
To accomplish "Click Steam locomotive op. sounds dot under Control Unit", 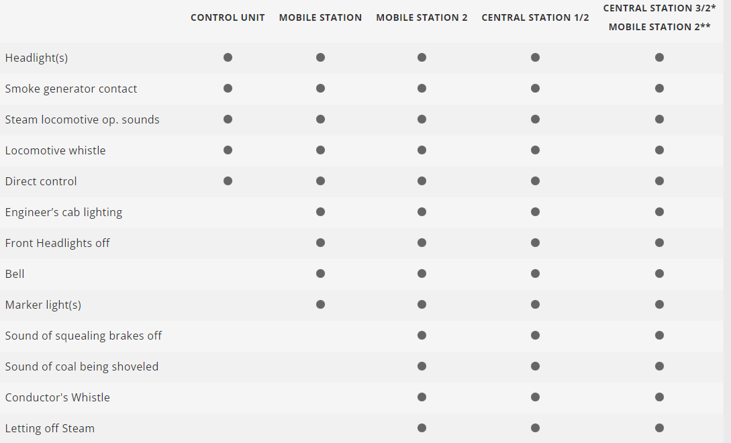I will 228,119.
